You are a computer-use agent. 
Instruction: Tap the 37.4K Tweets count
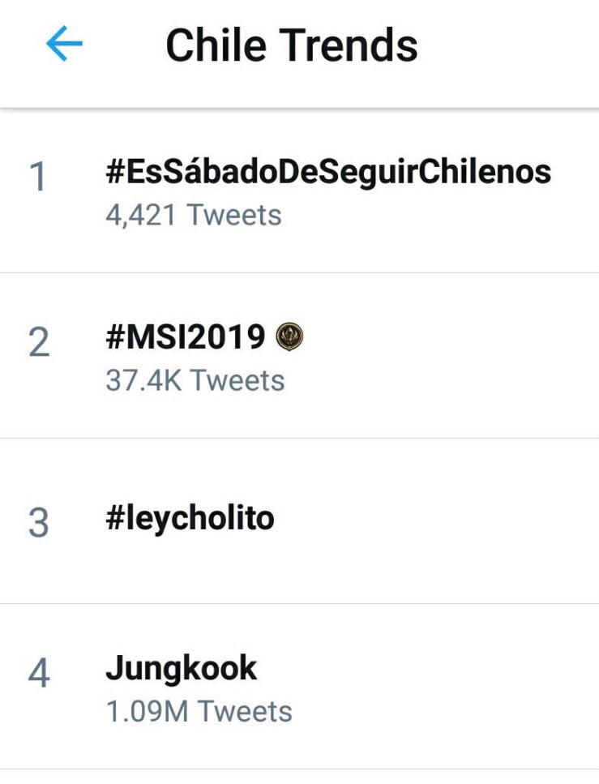(x=195, y=380)
